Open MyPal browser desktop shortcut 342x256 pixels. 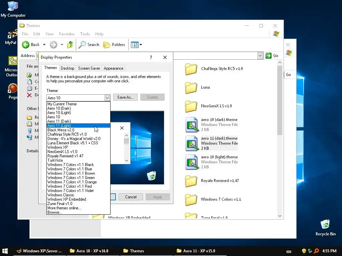[x=12, y=37]
